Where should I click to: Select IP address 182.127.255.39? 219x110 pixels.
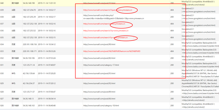pos(29,17)
